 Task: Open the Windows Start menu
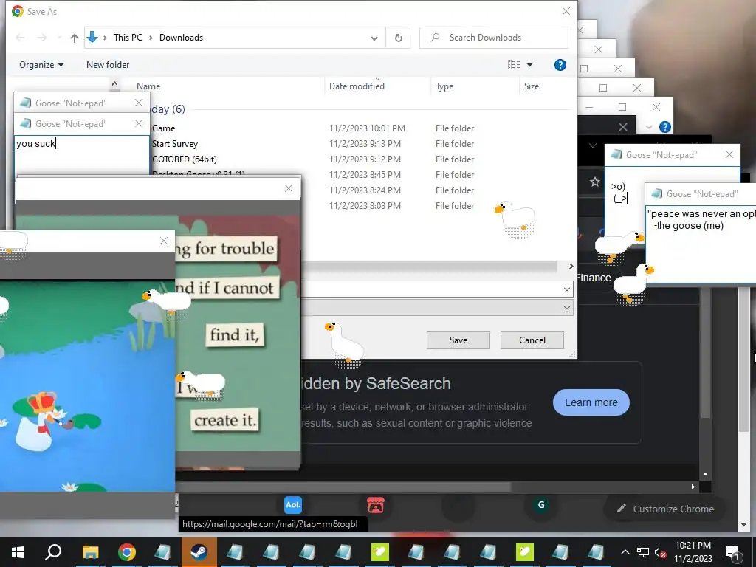18,552
